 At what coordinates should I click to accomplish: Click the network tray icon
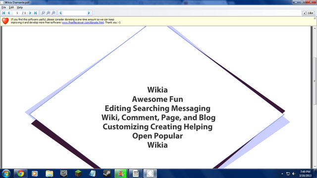(288, 174)
